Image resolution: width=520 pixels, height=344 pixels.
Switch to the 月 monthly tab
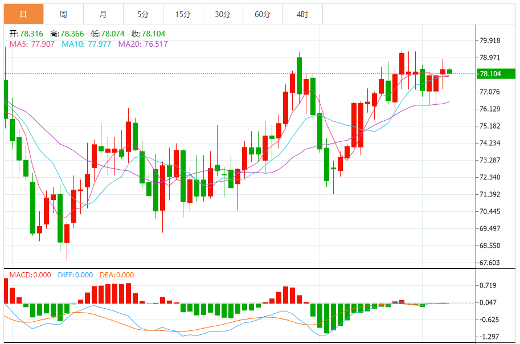point(103,14)
